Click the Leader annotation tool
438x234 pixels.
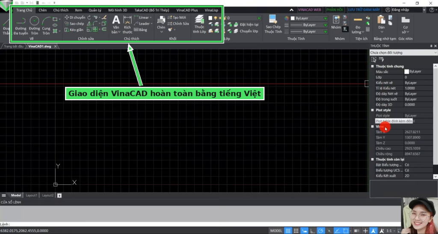tap(143, 24)
